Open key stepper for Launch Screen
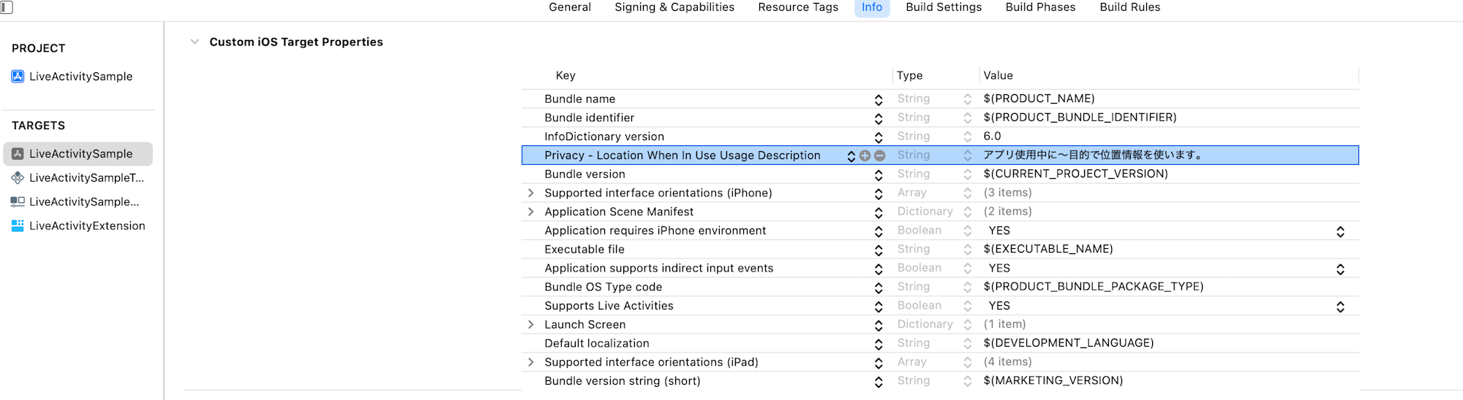 coord(879,325)
